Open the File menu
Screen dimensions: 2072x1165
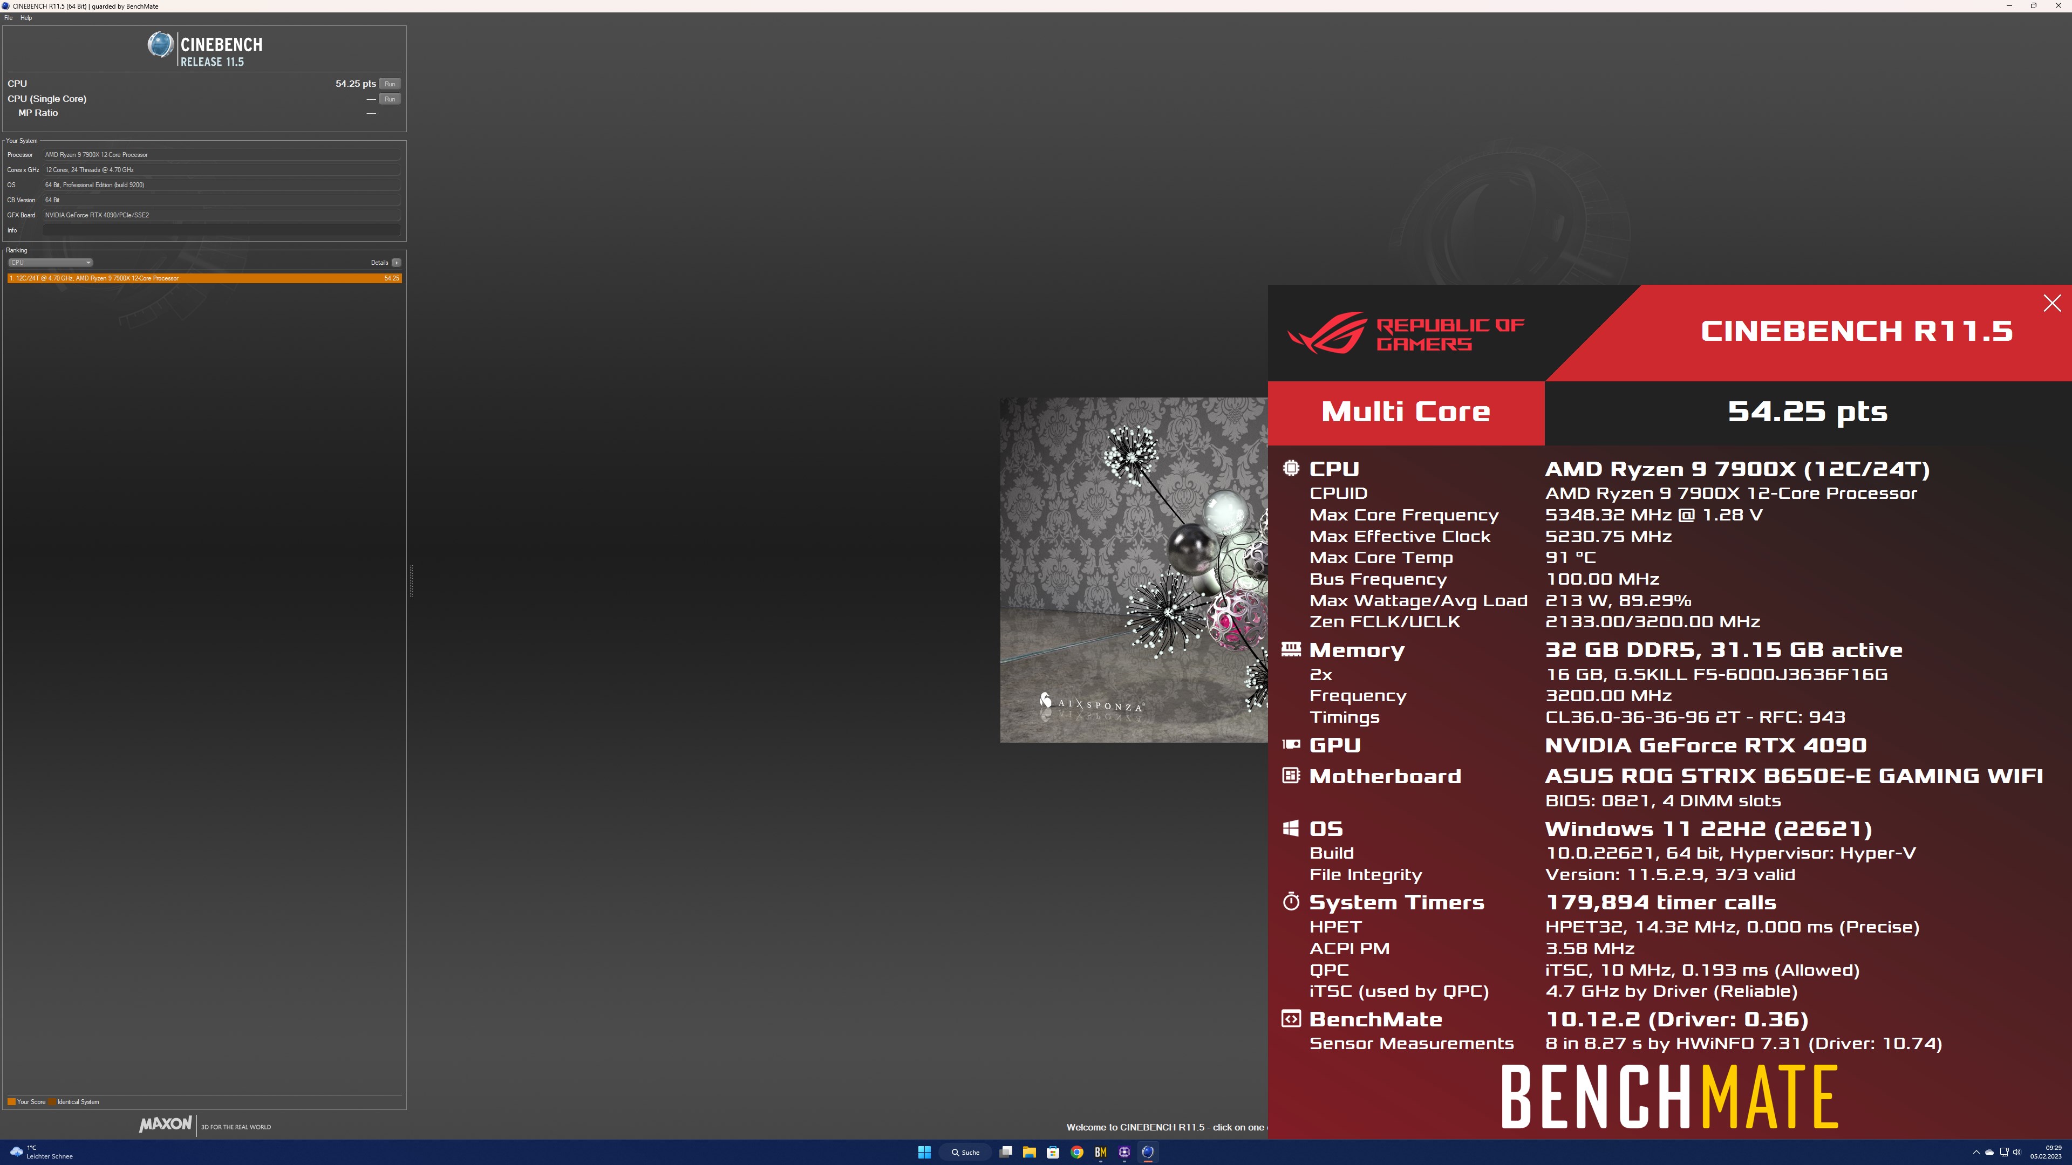[x=8, y=18]
